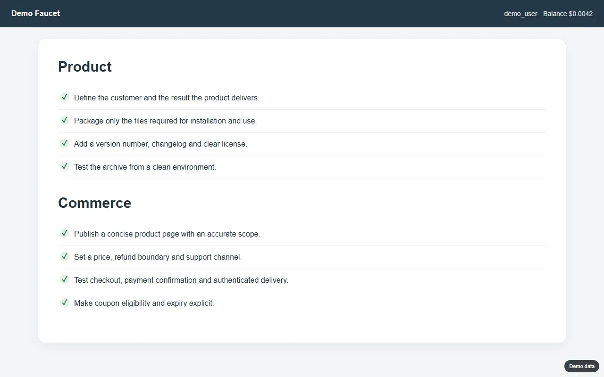This screenshot has height=377, width=604.
Task: Select text 'Publish a concise product page with an accurate scope.'
Action: (167, 234)
